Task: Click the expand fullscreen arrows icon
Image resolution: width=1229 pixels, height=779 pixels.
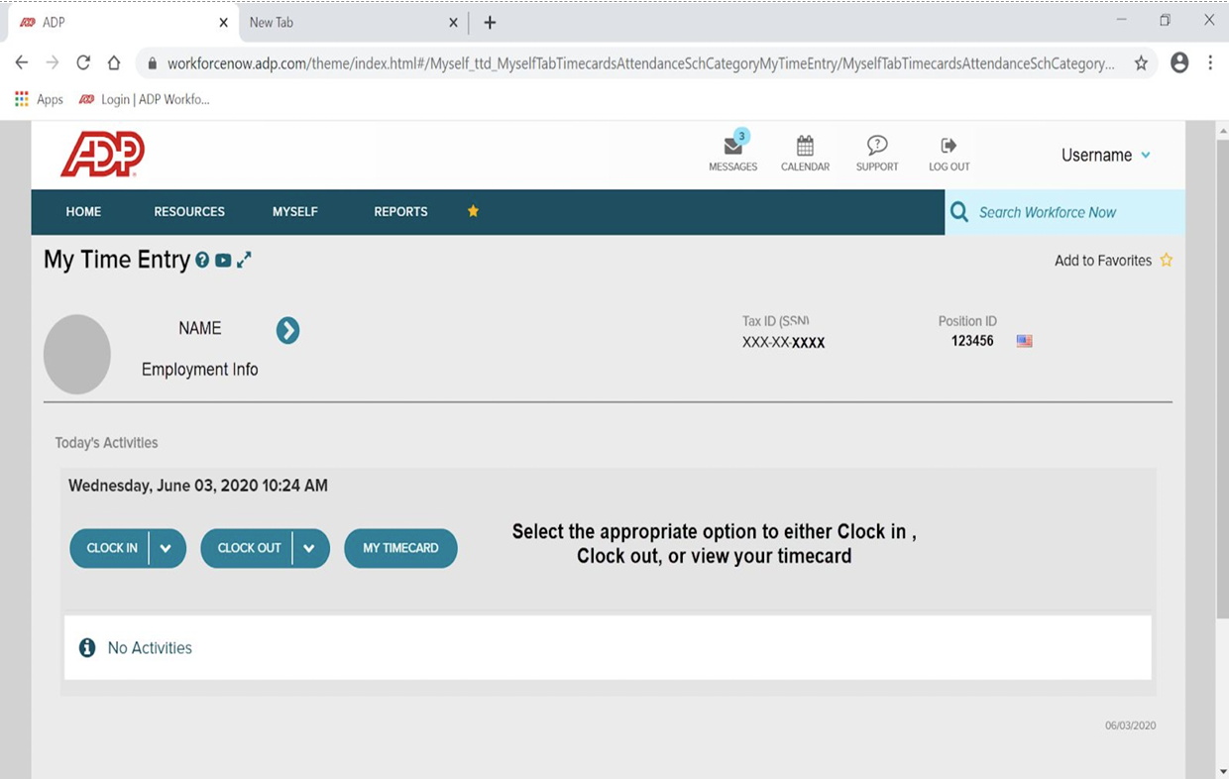Action: tap(244, 260)
